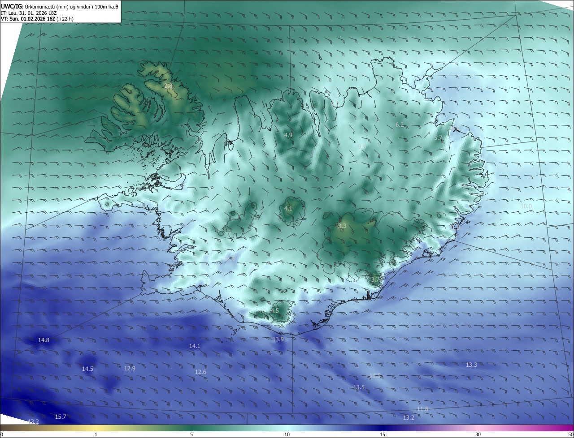
Task: Click the 6.2 value label
Action: coord(400,125)
